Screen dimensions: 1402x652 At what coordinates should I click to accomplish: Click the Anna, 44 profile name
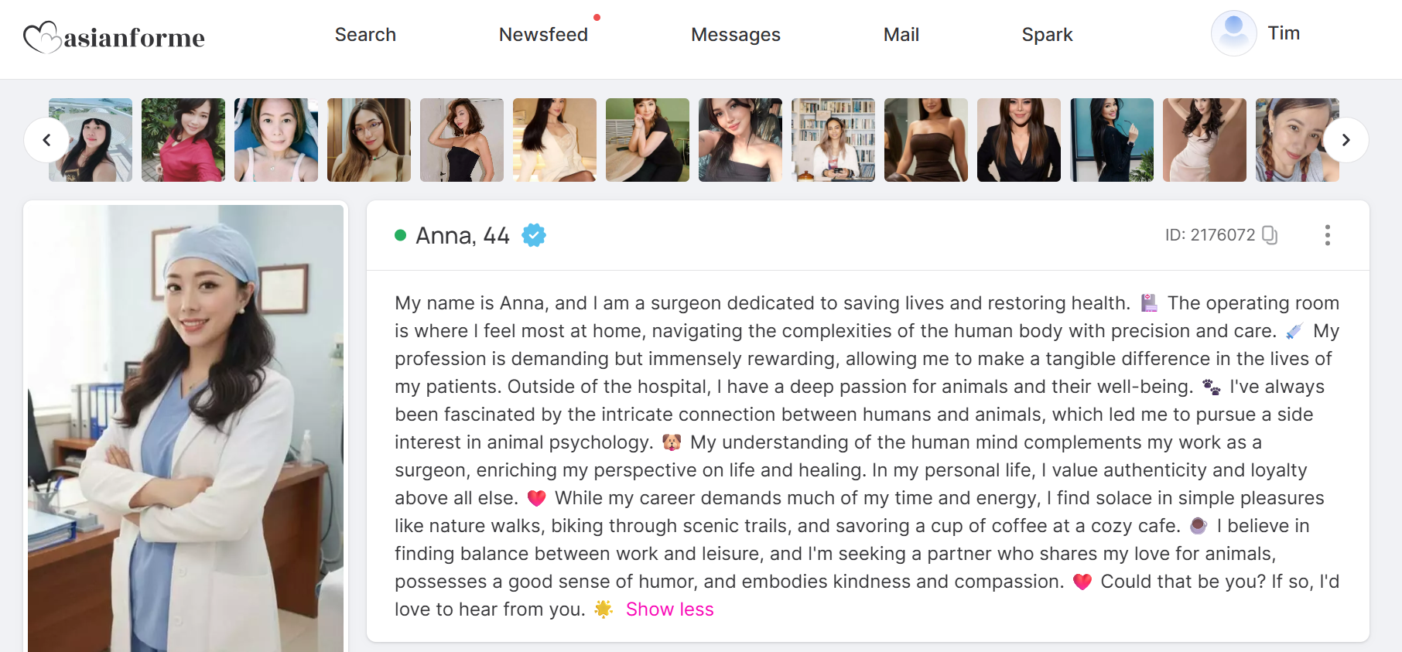[463, 235]
